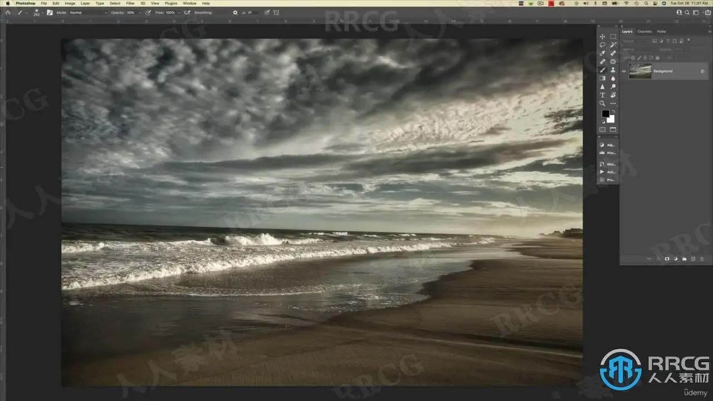The width and height of the screenshot is (713, 401).
Task: Click the Opacity 30% value field
Action: (131, 12)
